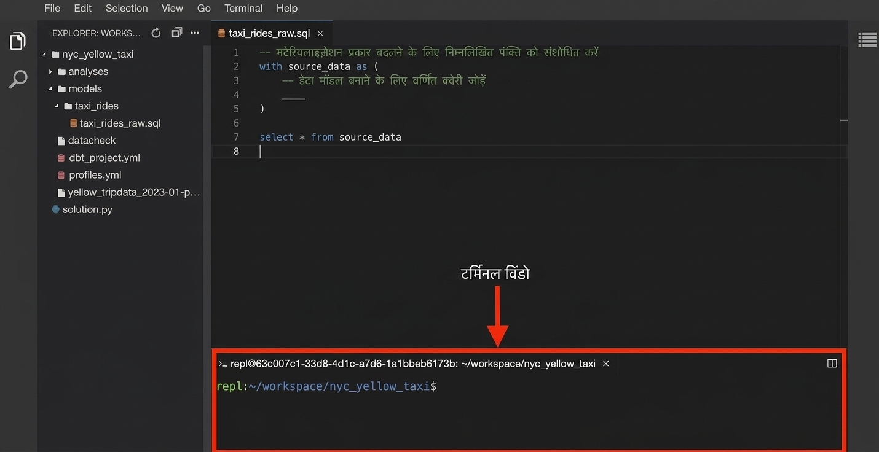Open the File menu
Viewport: 879px width, 452px height.
tap(52, 8)
